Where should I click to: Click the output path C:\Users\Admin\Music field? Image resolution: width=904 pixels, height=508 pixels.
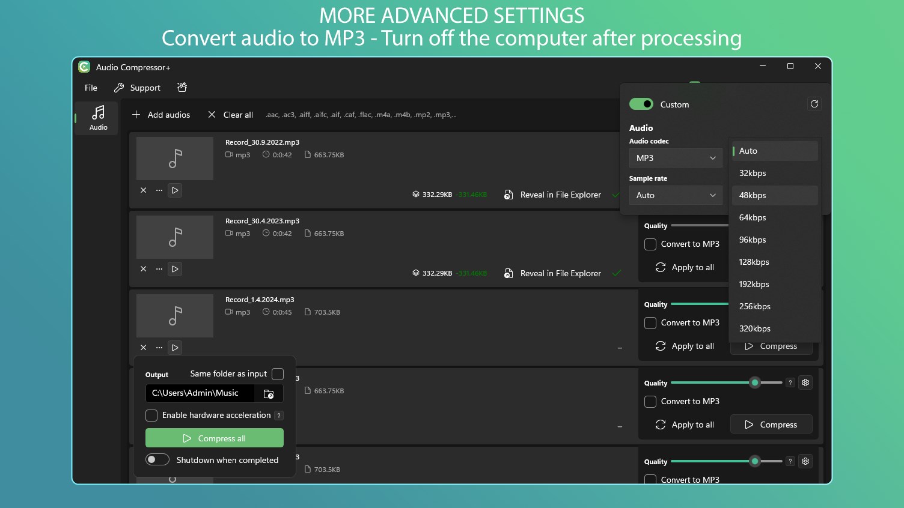[200, 393]
